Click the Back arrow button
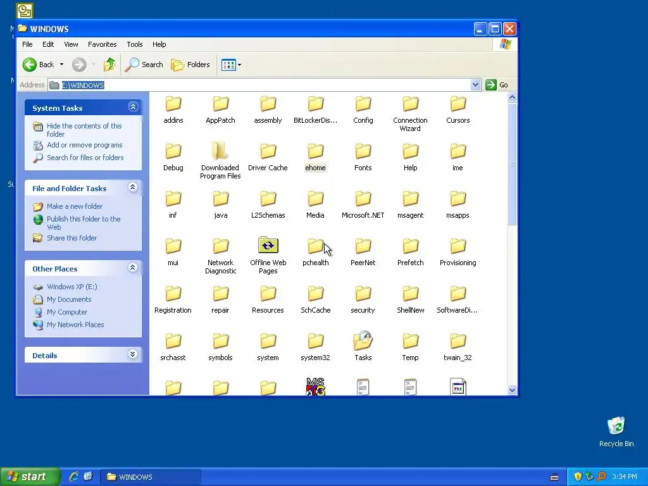This screenshot has width=648, height=486. pos(30,65)
